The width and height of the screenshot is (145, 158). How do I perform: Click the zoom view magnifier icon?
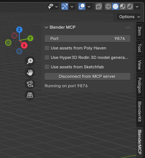coord(30,61)
